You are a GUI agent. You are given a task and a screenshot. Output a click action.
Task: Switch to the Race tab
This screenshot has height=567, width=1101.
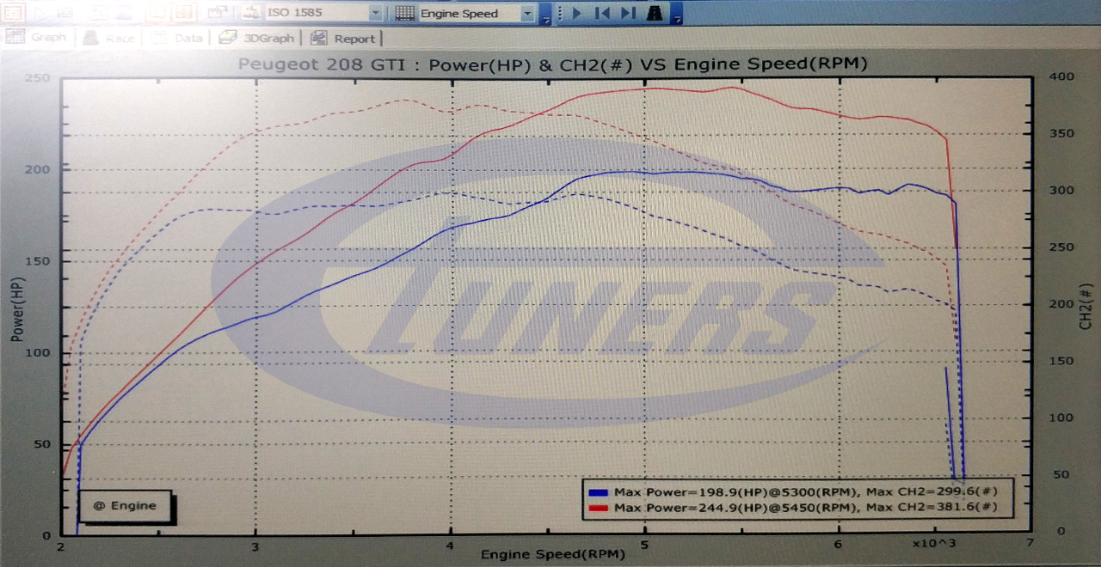[x=109, y=39]
